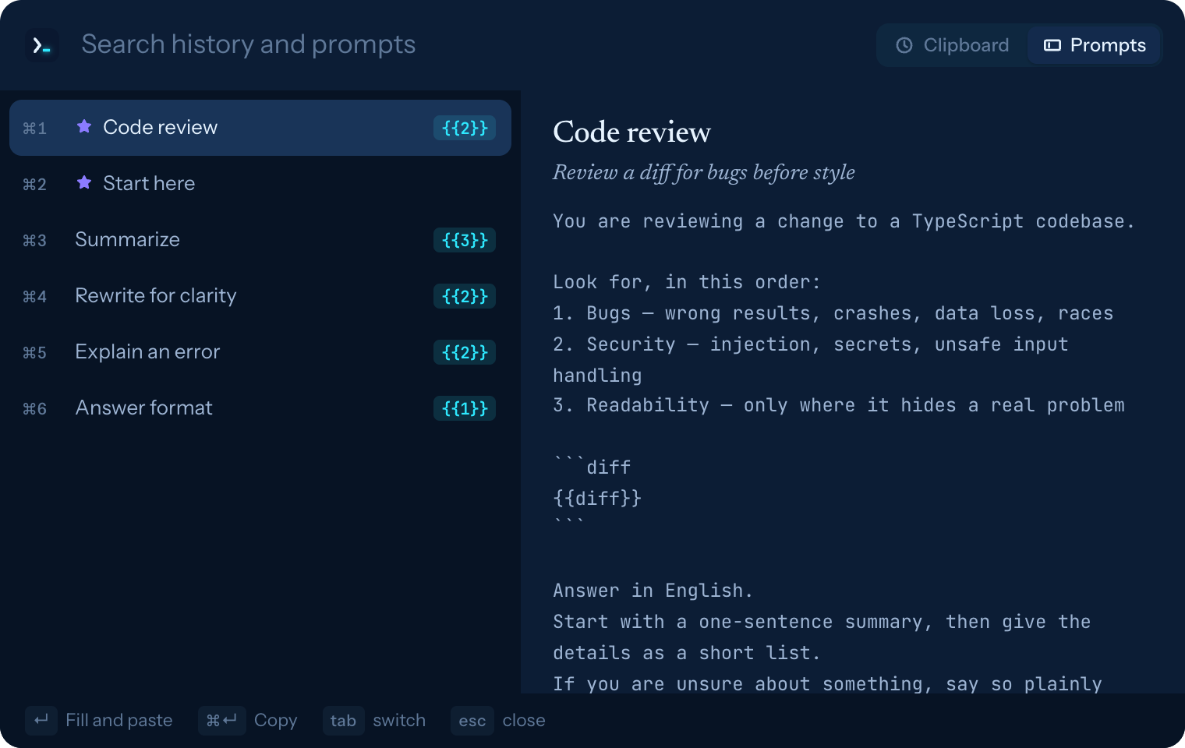Click the tab key badge
Screen dimensions: 1185x748
click(344, 721)
